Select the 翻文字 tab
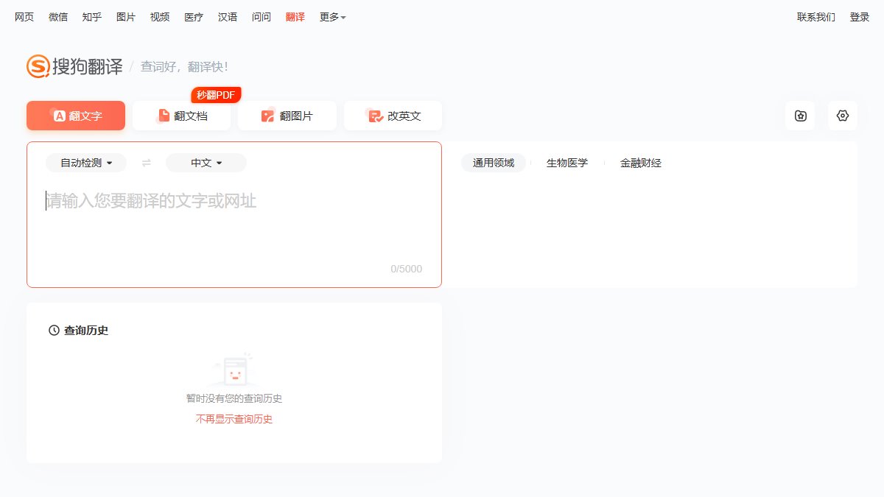884x497 pixels. (x=76, y=116)
